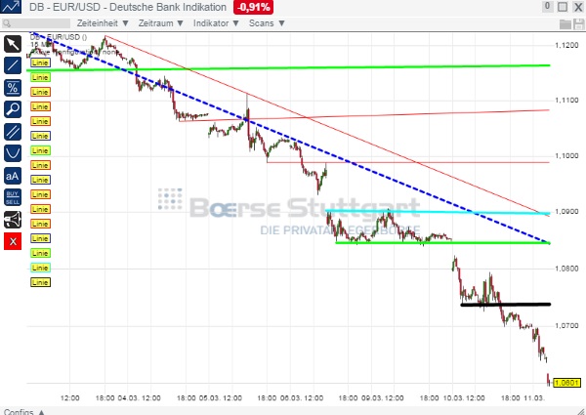Select the arrow pointer tool
Viewport: 586px width, 415px height.
click(x=13, y=44)
